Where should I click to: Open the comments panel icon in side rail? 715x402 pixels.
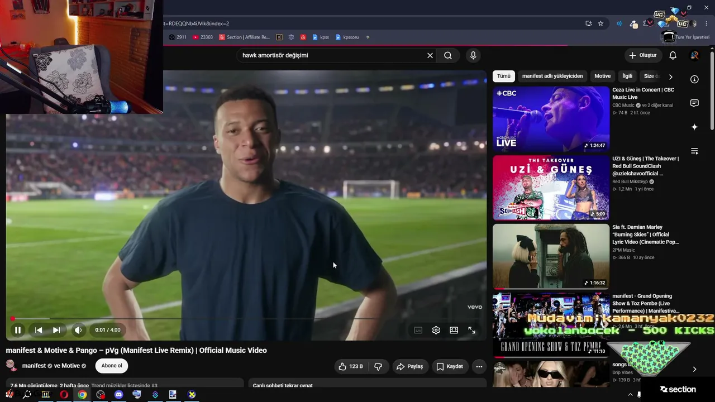tap(694, 103)
